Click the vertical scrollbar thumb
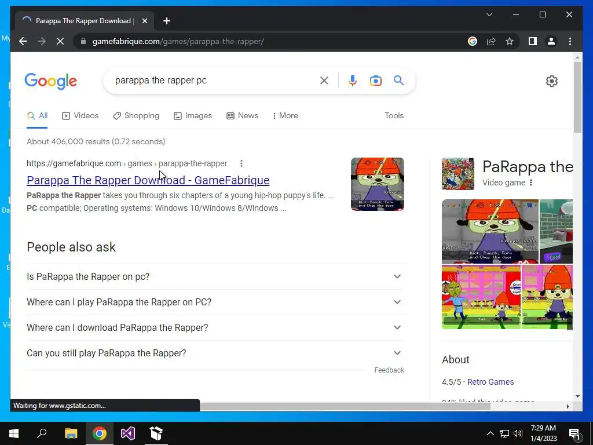 pyautogui.click(x=577, y=97)
